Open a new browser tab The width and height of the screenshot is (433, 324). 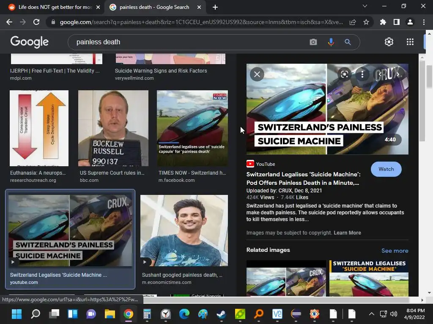tap(215, 8)
